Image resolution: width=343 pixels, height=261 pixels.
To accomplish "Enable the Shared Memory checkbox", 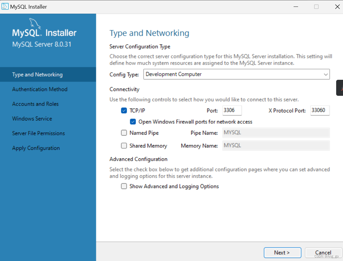I will tap(124, 146).
